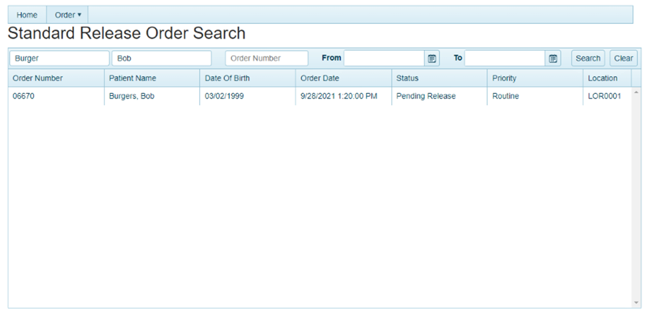This screenshot has height=310, width=650.
Task: Click inside the To date input
Action: click(505, 59)
